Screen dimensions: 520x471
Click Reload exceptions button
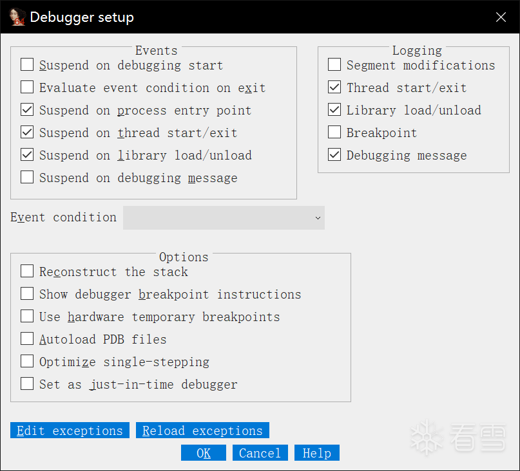point(202,430)
